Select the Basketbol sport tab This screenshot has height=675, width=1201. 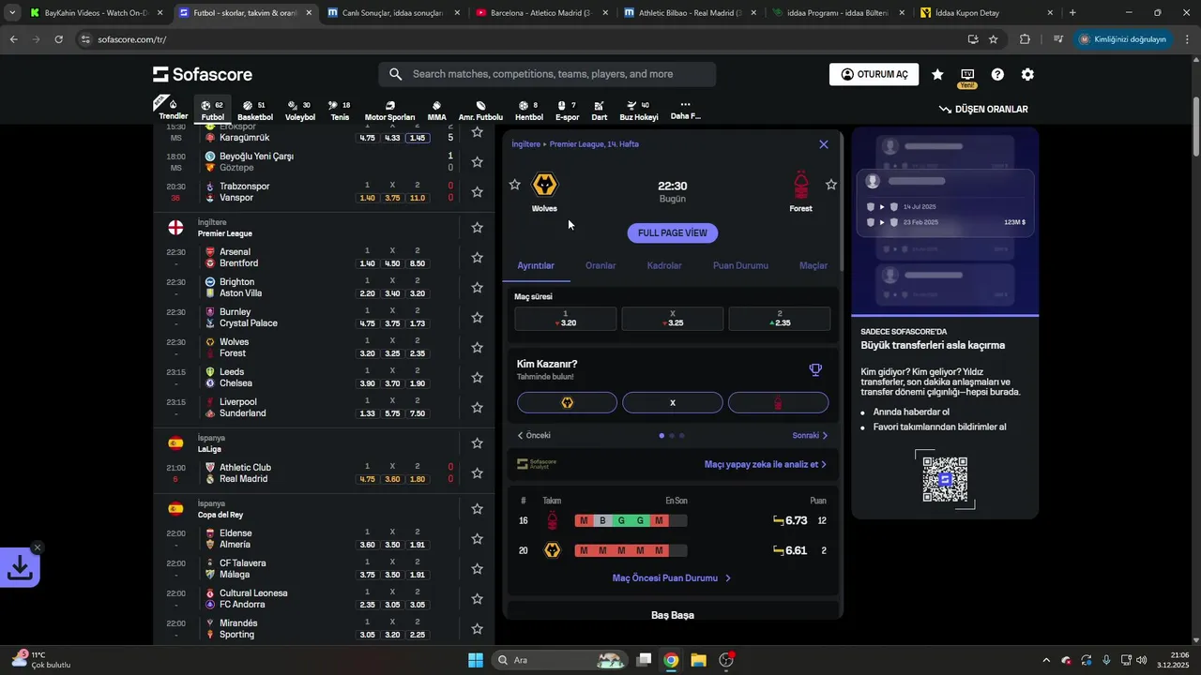click(x=254, y=110)
